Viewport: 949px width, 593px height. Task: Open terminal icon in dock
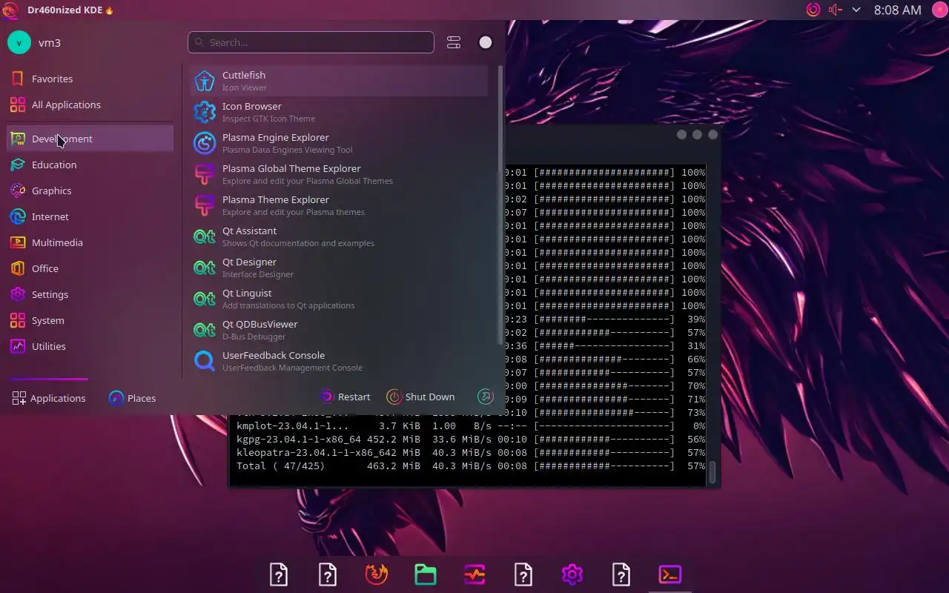click(x=670, y=574)
